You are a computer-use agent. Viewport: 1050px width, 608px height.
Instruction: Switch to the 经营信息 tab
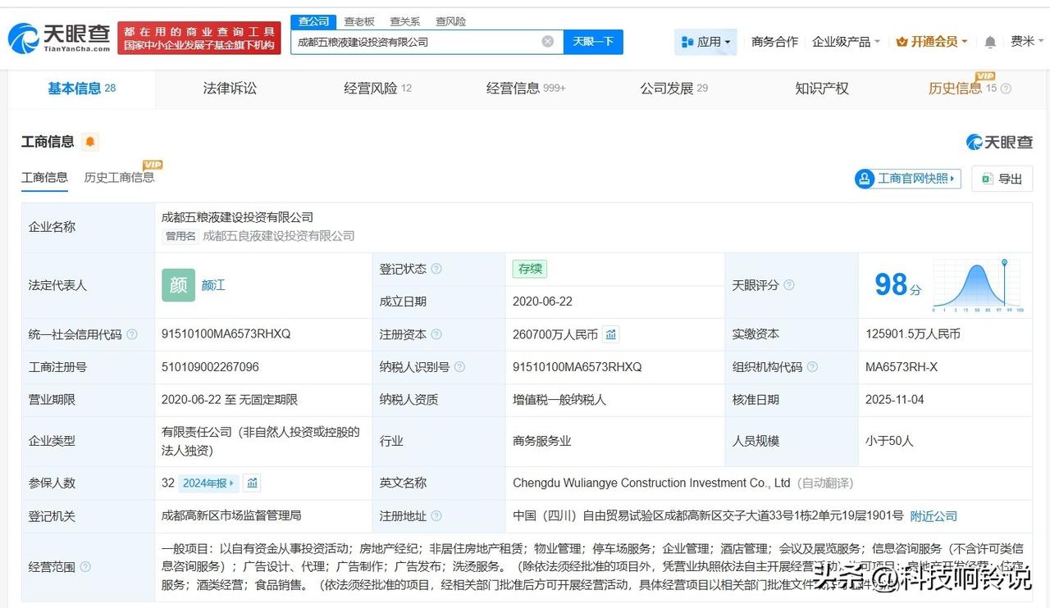tap(526, 88)
